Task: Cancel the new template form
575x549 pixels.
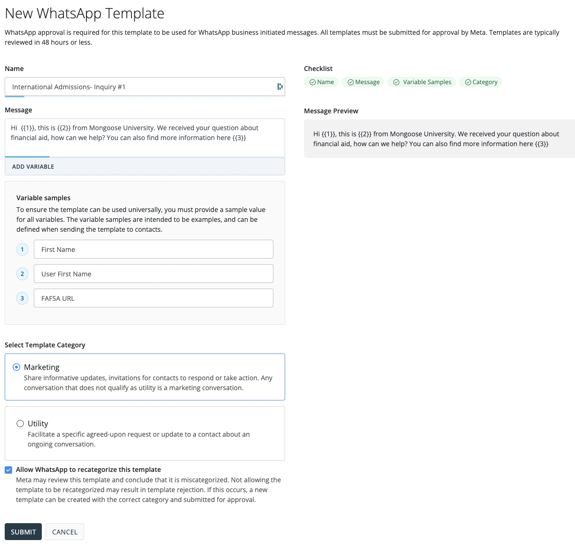Action: pos(65,532)
